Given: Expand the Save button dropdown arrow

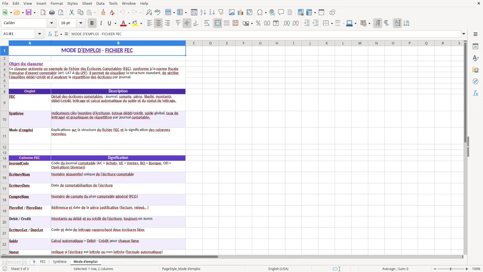Looking at the screenshot, I should tap(34, 12).
